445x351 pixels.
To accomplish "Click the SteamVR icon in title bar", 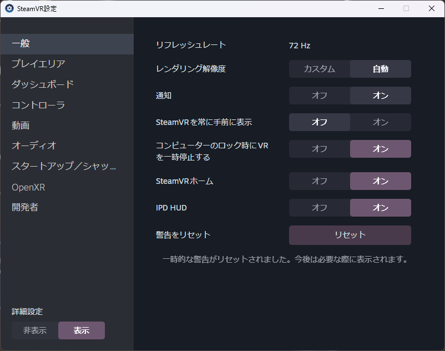I will coord(9,8).
